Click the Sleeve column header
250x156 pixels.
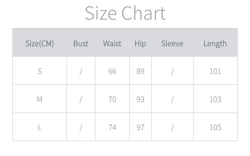pos(172,43)
